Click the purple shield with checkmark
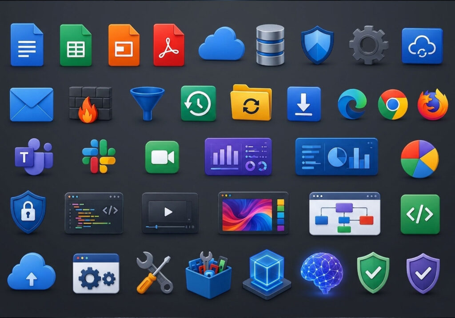Viewport: 455px width, 318px height. (x=423, y=273)
